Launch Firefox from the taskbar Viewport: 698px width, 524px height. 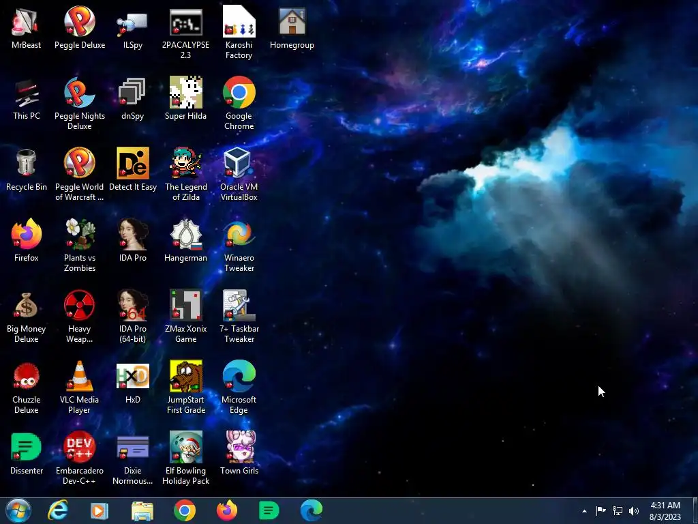click(x=227, y=510)
